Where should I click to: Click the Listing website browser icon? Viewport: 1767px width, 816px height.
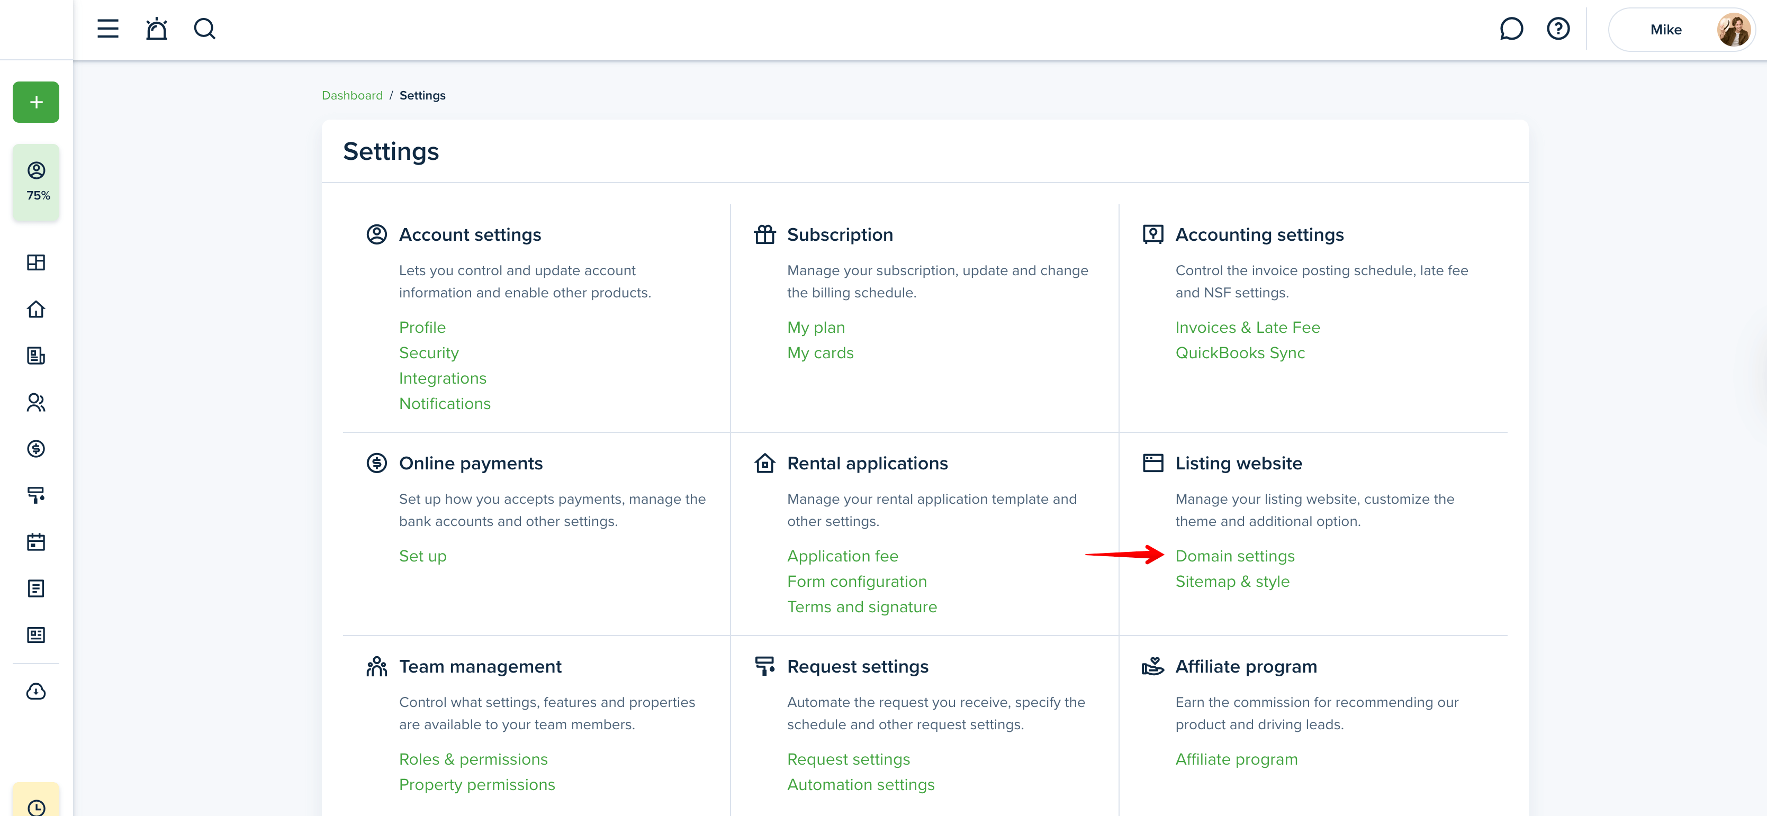click(1152, 464)
